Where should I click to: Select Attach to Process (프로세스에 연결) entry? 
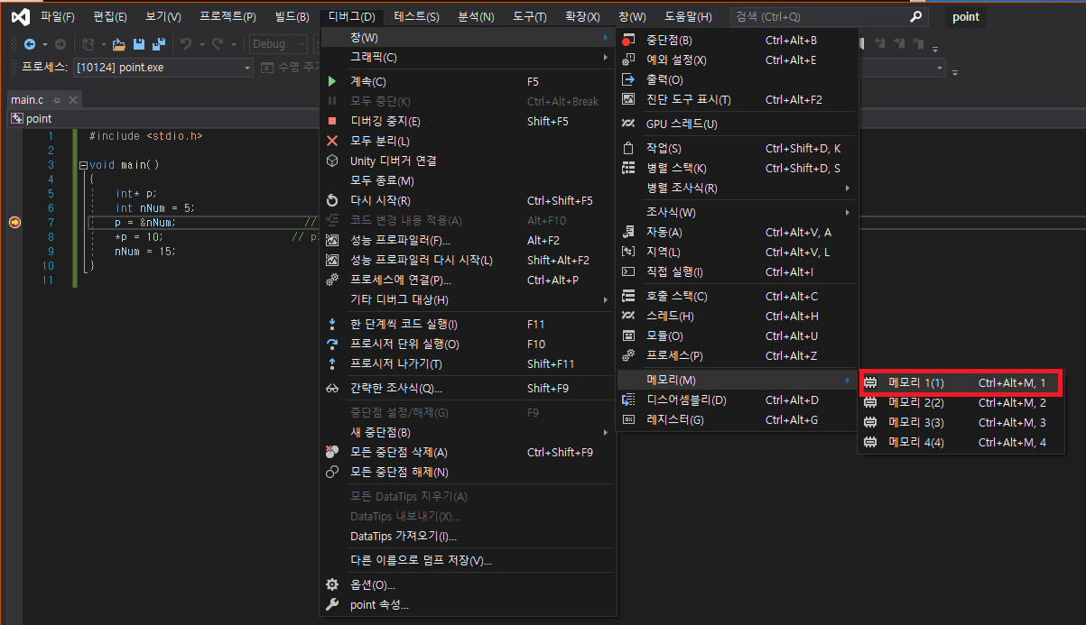tap(468, 280)
